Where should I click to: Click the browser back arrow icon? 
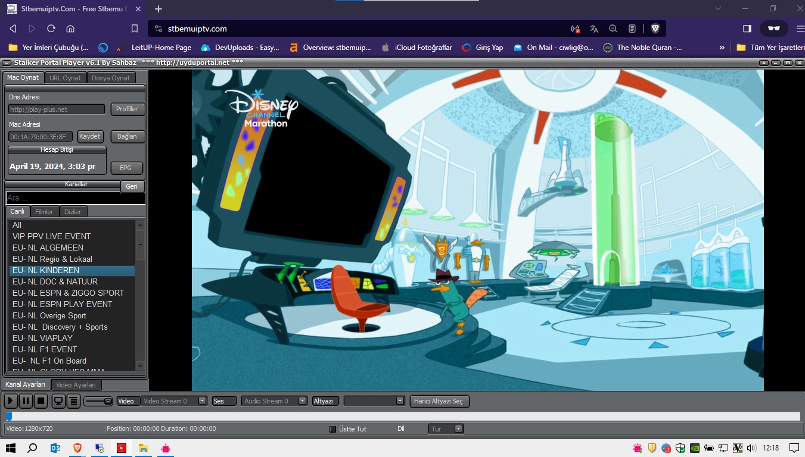pos(13,29)
